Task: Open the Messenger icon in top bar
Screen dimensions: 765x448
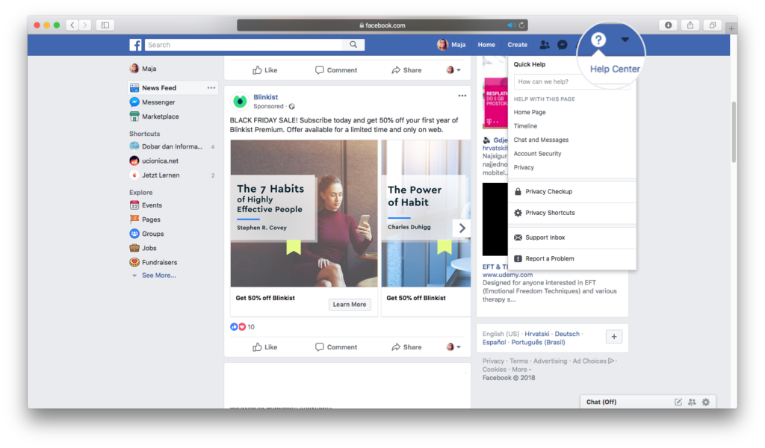Action: [x=563, y=45]
